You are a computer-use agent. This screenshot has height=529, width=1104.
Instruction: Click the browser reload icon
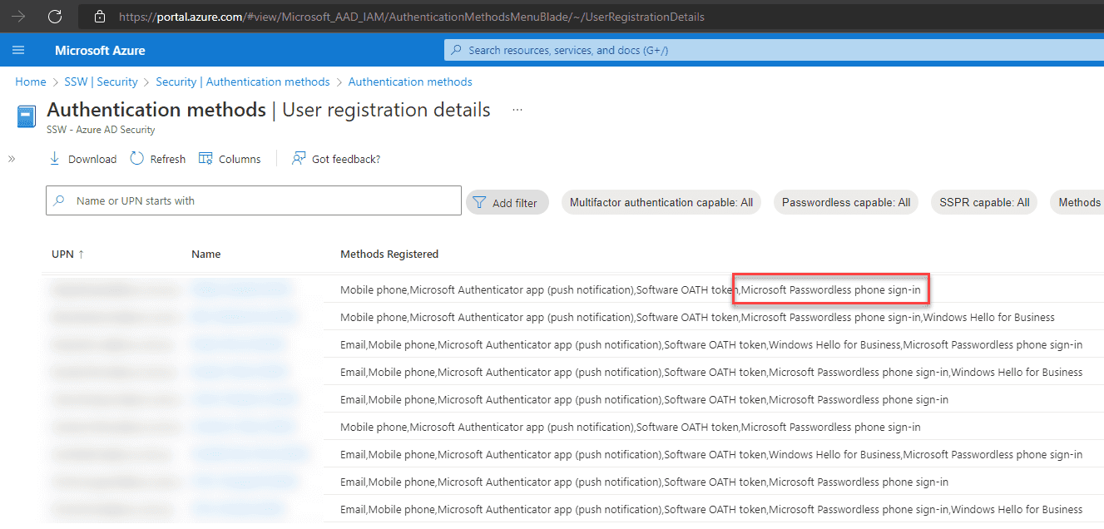pos(55,16)
